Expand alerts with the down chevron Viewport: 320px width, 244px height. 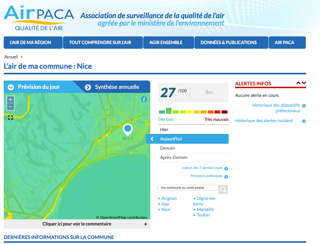[x=304, y=83]
